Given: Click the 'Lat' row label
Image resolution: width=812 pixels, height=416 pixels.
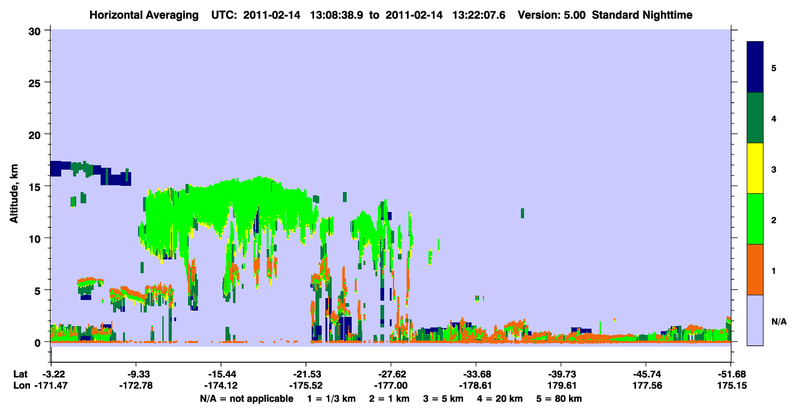Looking at the screenshot, I should click(x=20, y=374).
